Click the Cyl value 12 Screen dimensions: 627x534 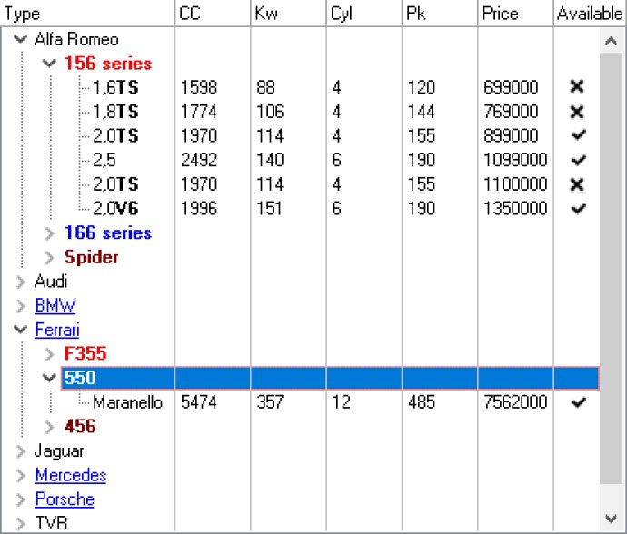(x=341, y=402)
